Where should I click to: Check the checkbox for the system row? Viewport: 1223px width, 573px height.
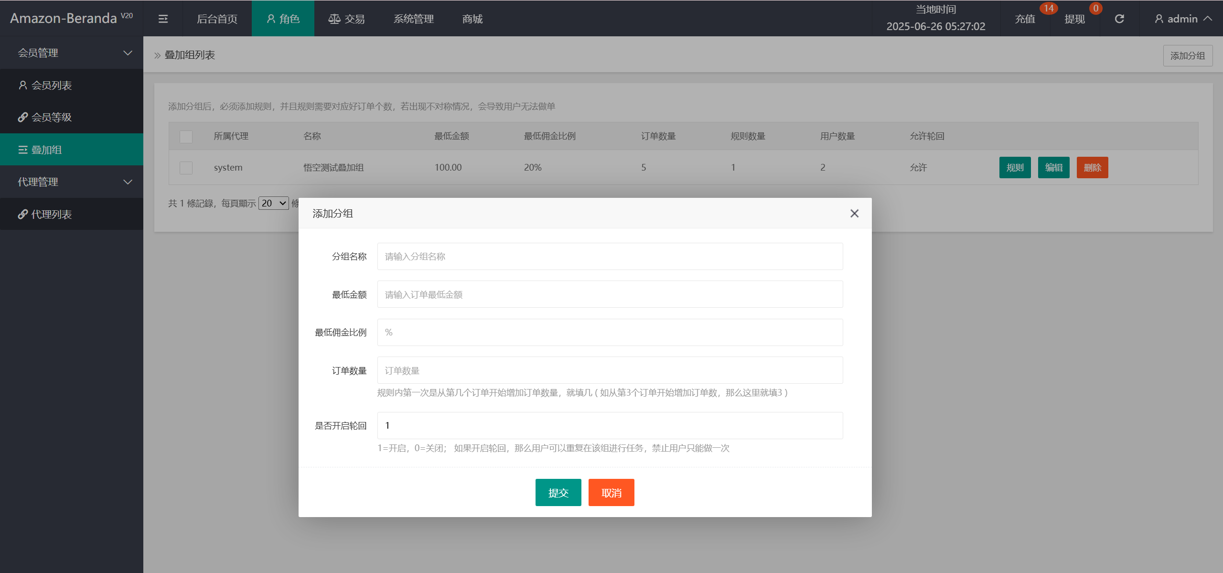click(186, 168)
